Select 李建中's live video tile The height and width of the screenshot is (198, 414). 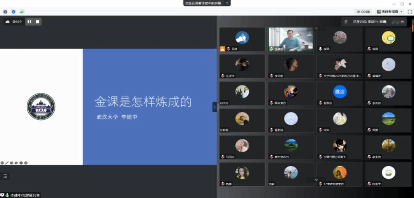pos(291,40)
